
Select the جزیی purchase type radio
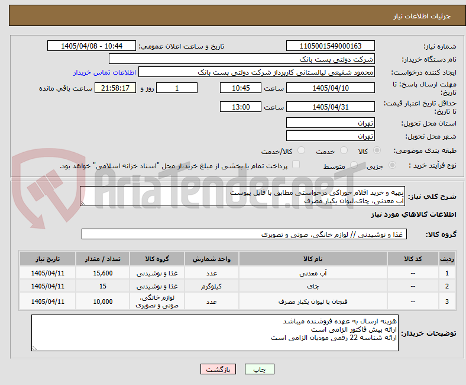392,165
